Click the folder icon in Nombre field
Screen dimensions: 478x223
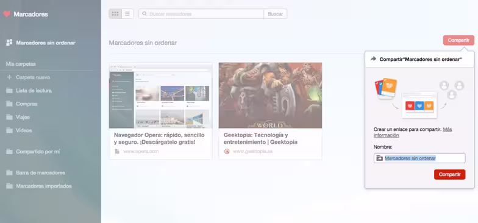coord(379,158)
